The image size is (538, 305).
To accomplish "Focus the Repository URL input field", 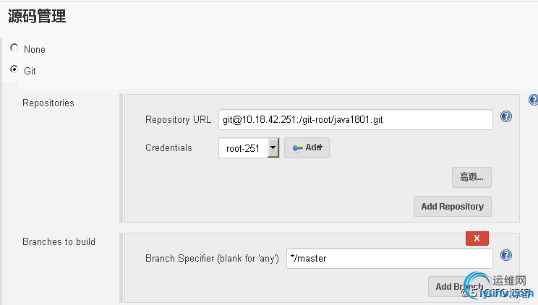I will pyautogui.click(x=356, y=120).
